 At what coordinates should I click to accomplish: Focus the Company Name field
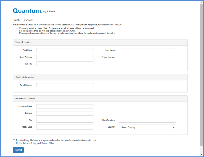pos(65,106)
